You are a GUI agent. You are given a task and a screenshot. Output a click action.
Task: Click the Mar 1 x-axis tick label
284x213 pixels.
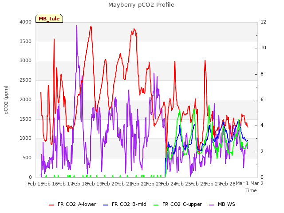coord(242,183)
